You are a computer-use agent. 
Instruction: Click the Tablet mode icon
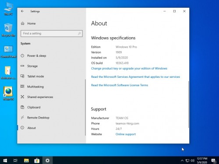click(x=22, y=76)
